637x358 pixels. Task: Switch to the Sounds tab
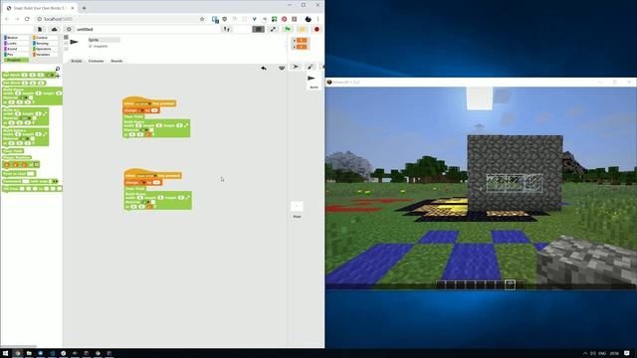tap(116, 61)
